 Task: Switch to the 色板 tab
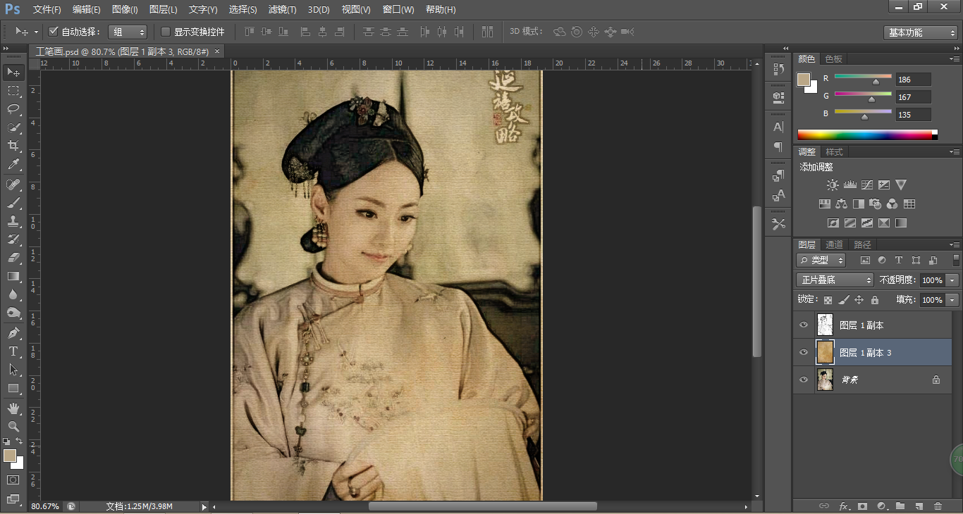click(x=834, y=59)
